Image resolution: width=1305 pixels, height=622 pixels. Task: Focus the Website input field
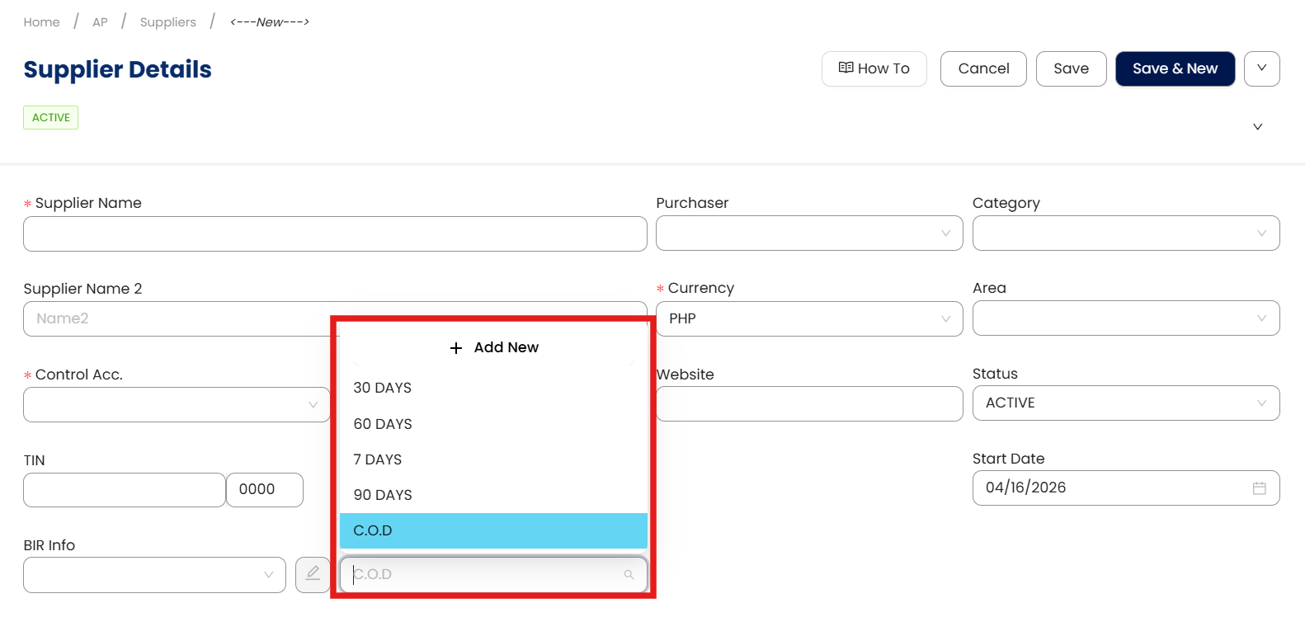pyautogui.click(x=808, y=404)
